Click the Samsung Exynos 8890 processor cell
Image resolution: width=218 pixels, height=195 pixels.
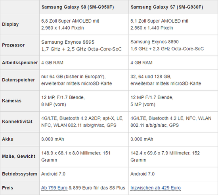pyautogui.click(x=173, y=45)
